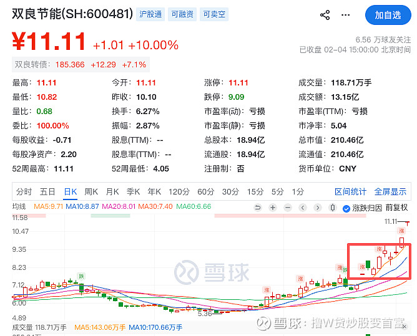Select the 5分 chart tab
The height and width of the screenshot is (336, 417).
(278, 191)
